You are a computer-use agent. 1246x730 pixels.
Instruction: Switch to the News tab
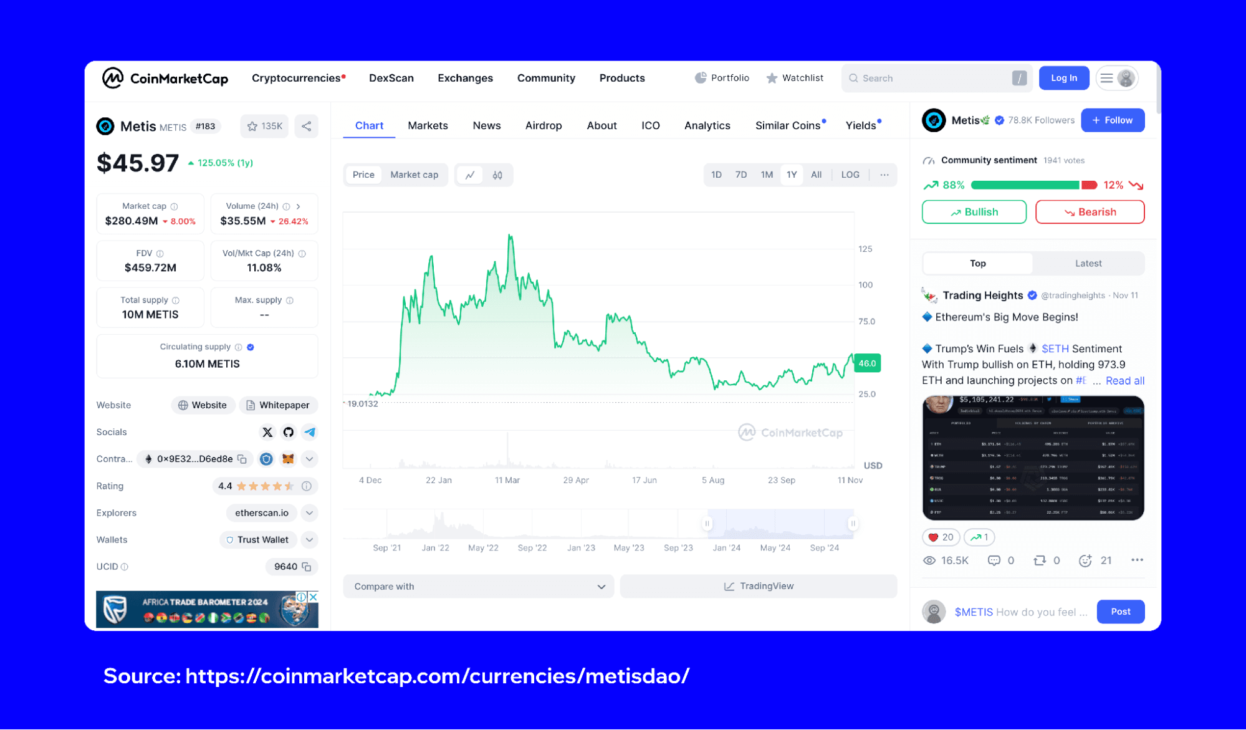click(x=487, y=126)
